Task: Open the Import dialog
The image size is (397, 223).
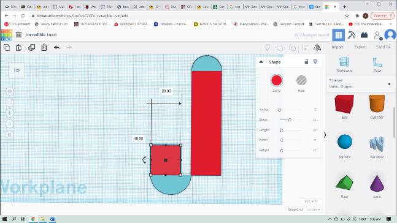Action: click(337, 47)
